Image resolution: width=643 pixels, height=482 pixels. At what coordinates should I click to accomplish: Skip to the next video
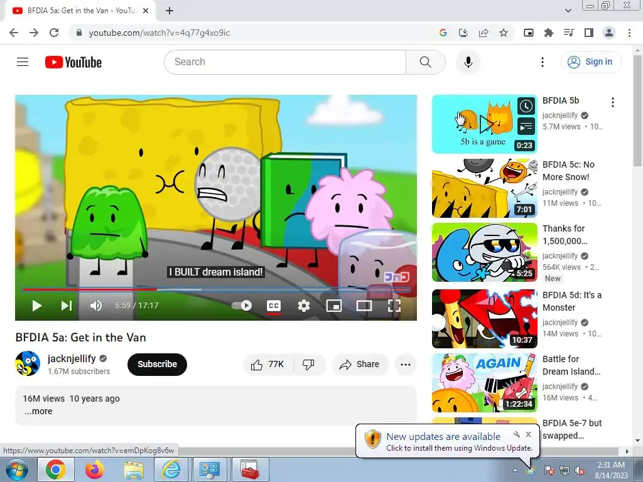(x=67, y=306)
